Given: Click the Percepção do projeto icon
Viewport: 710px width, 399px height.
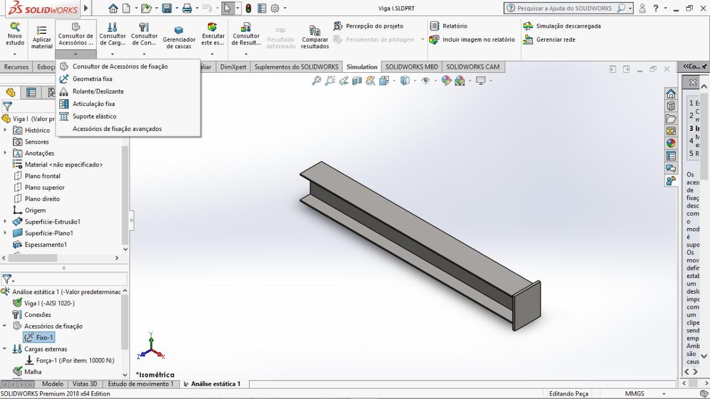Looking at the screenshot, I should tap(338, 26).
